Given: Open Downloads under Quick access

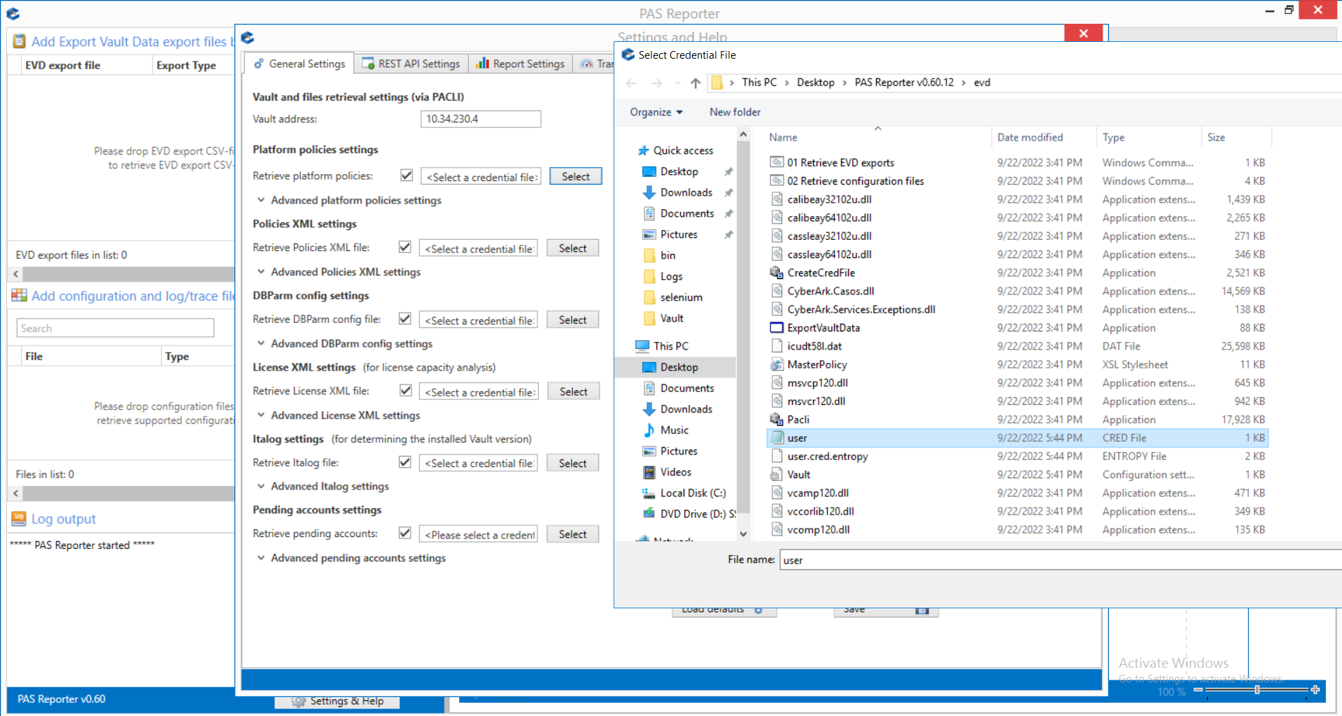Looking at the screenshot, I should click(x=686, y=192).
